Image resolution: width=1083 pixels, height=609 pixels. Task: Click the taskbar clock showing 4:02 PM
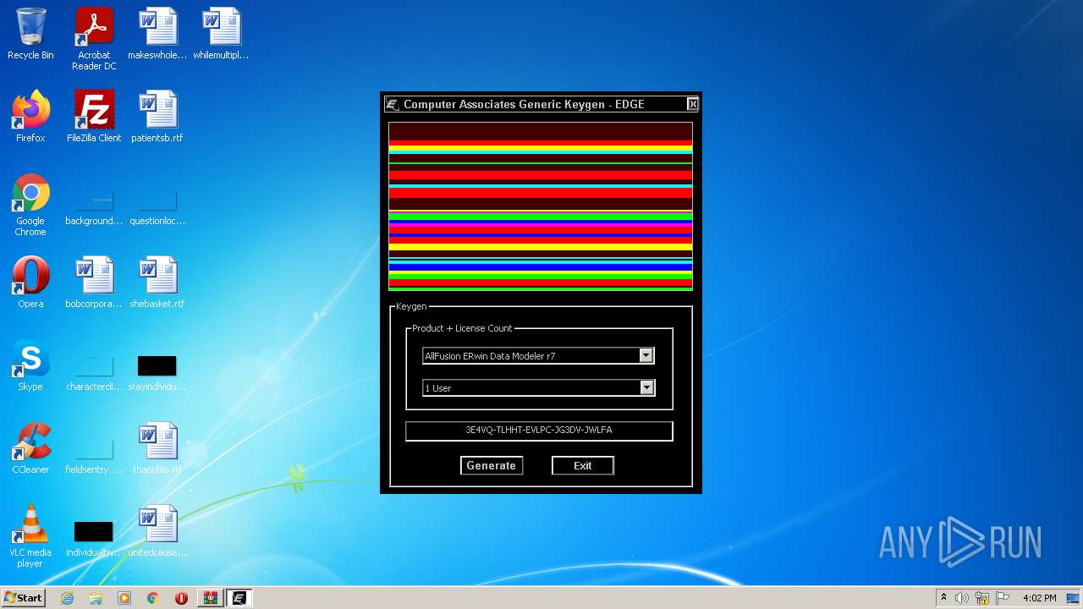coord(1040,598)
